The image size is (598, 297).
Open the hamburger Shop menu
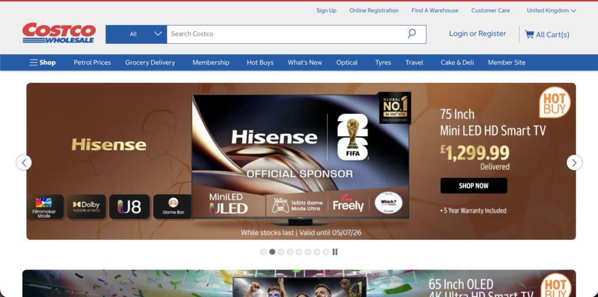click(42, 62)
